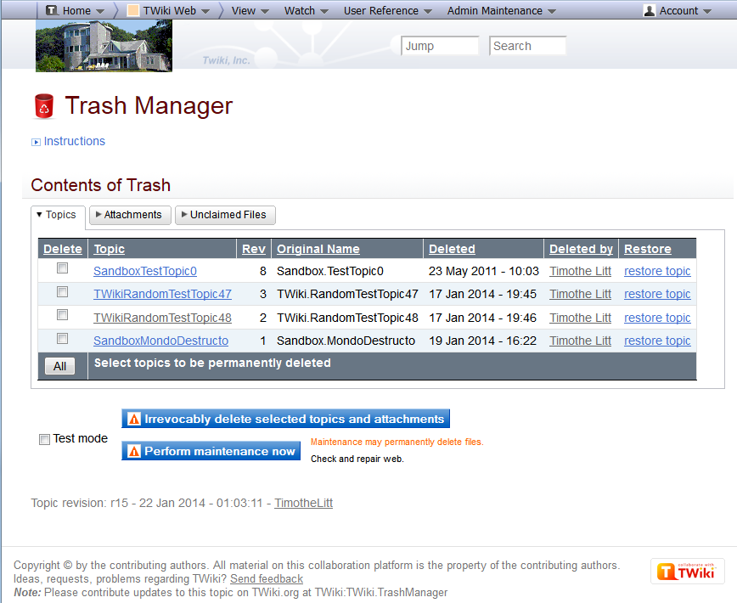Tick the checkbox for SandboxMondoDestructo
737x603 pixels.
tap(62, 338)
